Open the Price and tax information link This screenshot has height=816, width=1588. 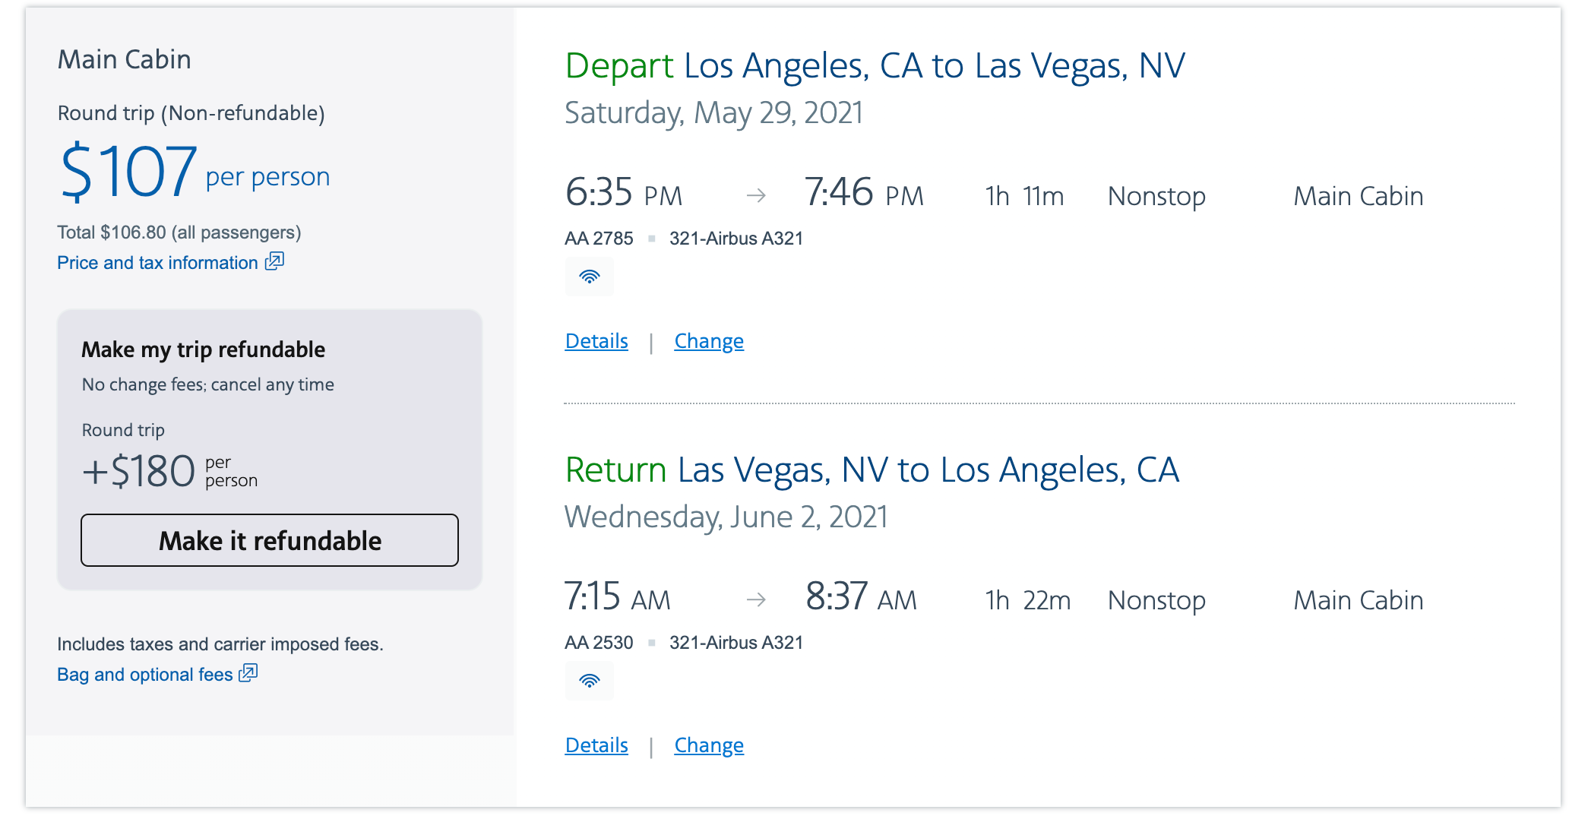158,262
